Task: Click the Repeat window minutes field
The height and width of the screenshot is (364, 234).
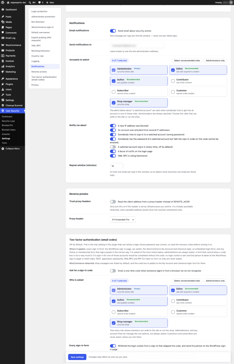Action: tap(116, 166)
